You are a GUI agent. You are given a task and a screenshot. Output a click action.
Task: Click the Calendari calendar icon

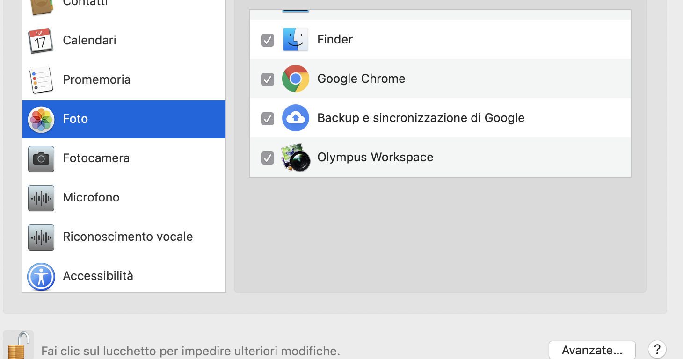coord(41,41)
